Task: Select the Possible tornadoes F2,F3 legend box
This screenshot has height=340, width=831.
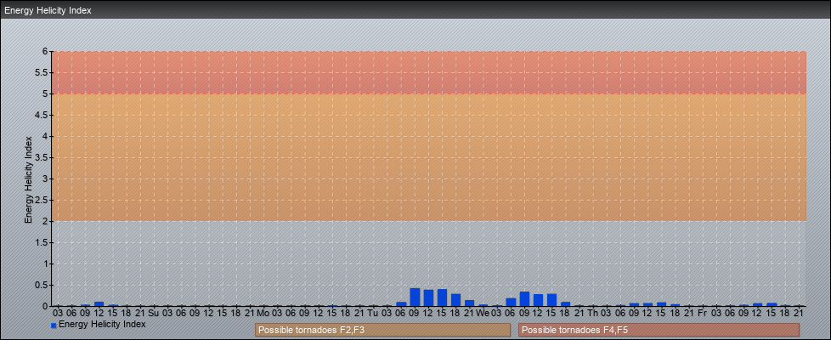Action: pos(382,330)
